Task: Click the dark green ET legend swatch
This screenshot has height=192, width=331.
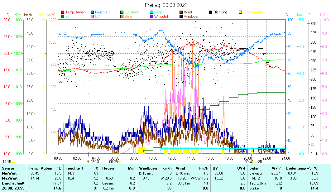Action: 63,17
